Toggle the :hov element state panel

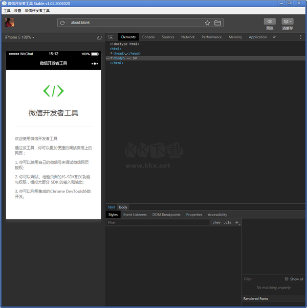click(216, 223)
